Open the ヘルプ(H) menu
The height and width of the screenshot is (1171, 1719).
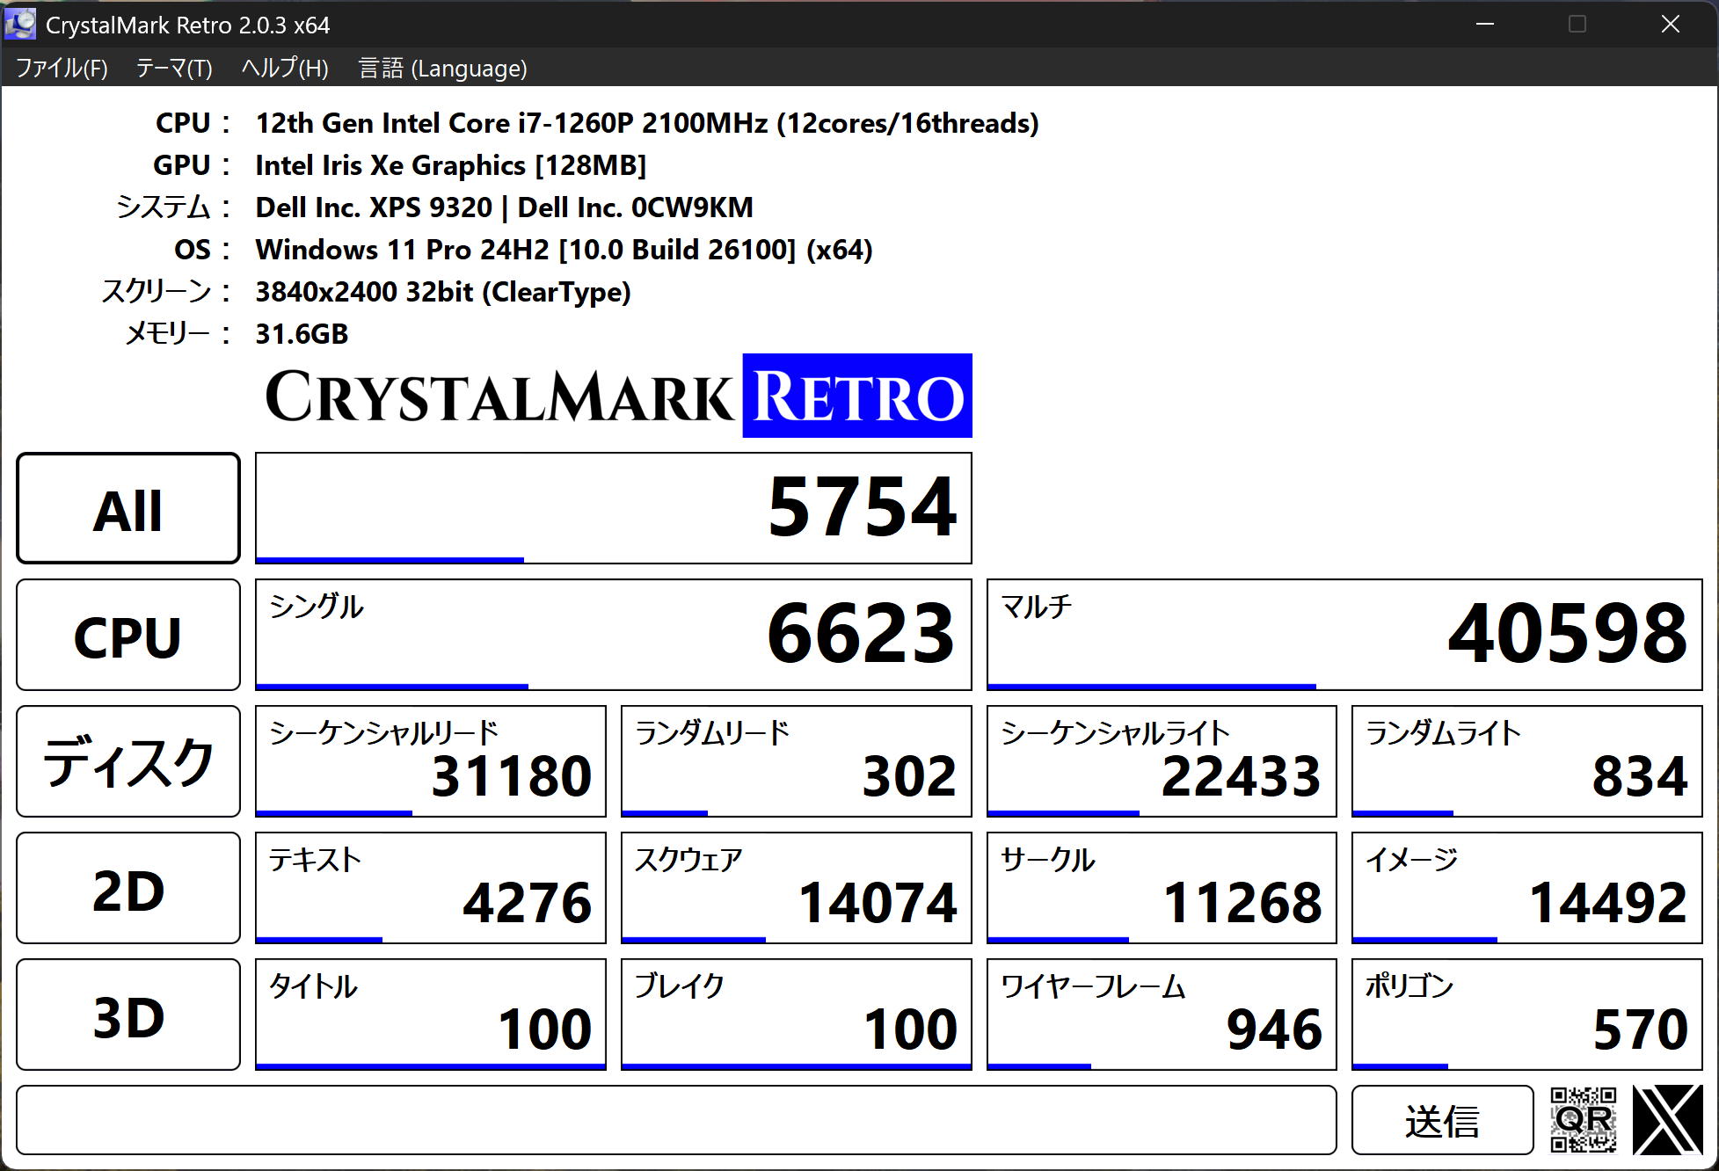click(x=285, y=69)
